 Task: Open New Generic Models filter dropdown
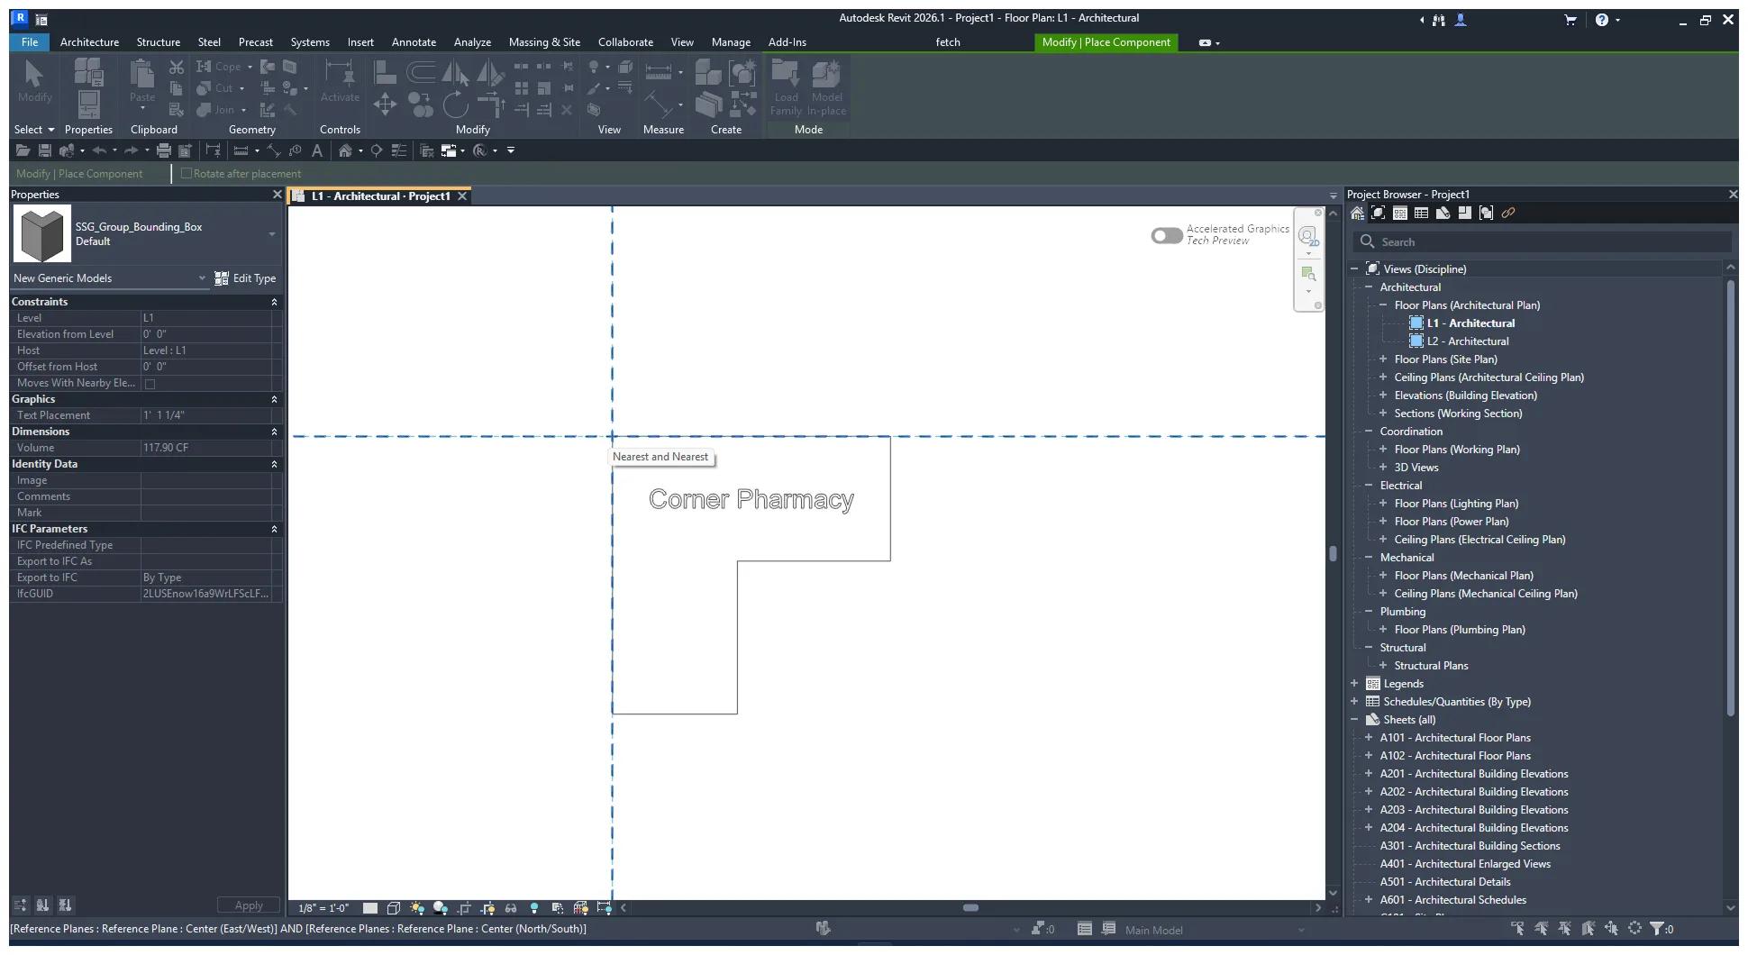click(x=202, y=278)
